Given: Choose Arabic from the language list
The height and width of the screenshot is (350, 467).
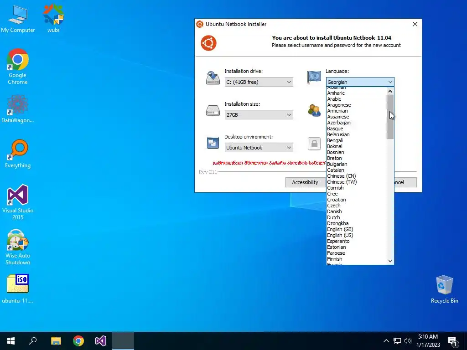Looking at the screenshot, I should point(356,99).
